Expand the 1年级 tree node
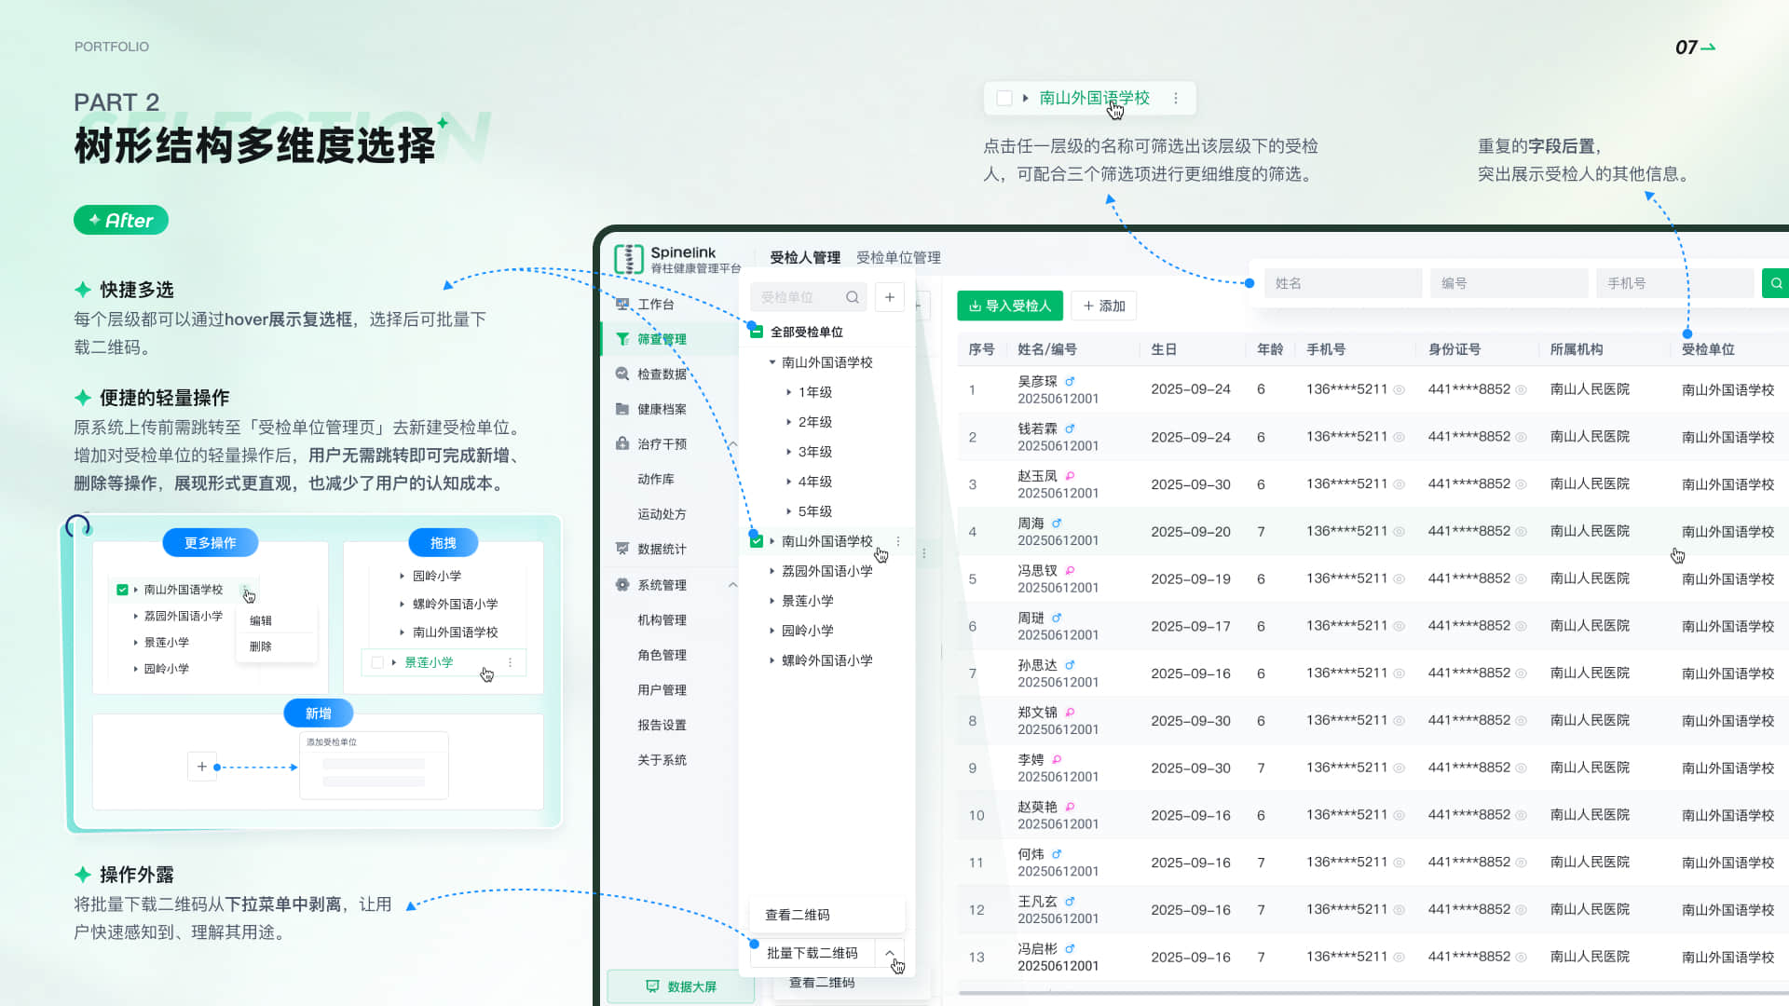This screenshot has width=1789, height=1006. click(788, 392)
